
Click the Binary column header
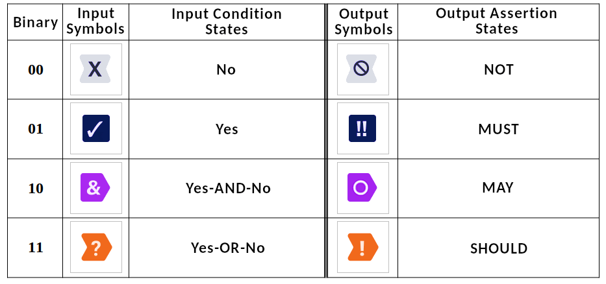35,23
